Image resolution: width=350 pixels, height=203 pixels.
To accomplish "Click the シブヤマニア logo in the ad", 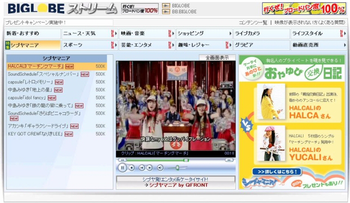I will pyautogui.click(x=260, y=183).
